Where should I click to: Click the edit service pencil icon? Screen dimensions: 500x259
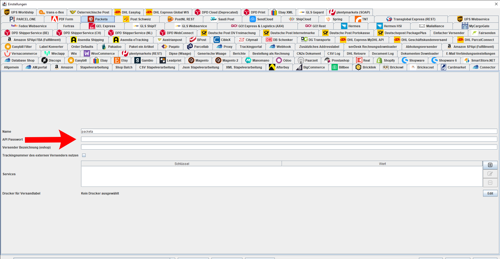pos(490,174)
